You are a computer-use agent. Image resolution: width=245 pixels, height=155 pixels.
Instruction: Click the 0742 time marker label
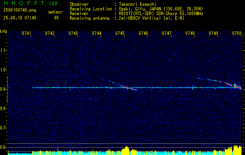click(50, 33)
